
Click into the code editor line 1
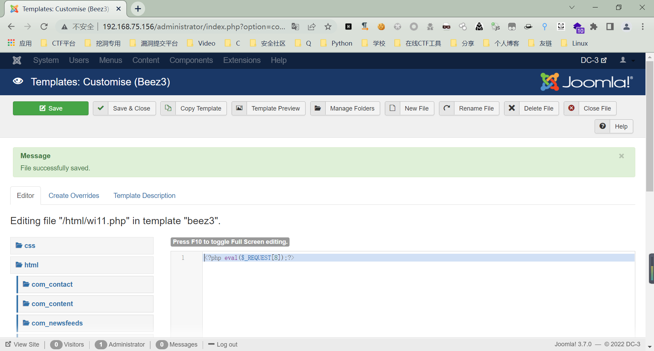(x=418, y=258)
